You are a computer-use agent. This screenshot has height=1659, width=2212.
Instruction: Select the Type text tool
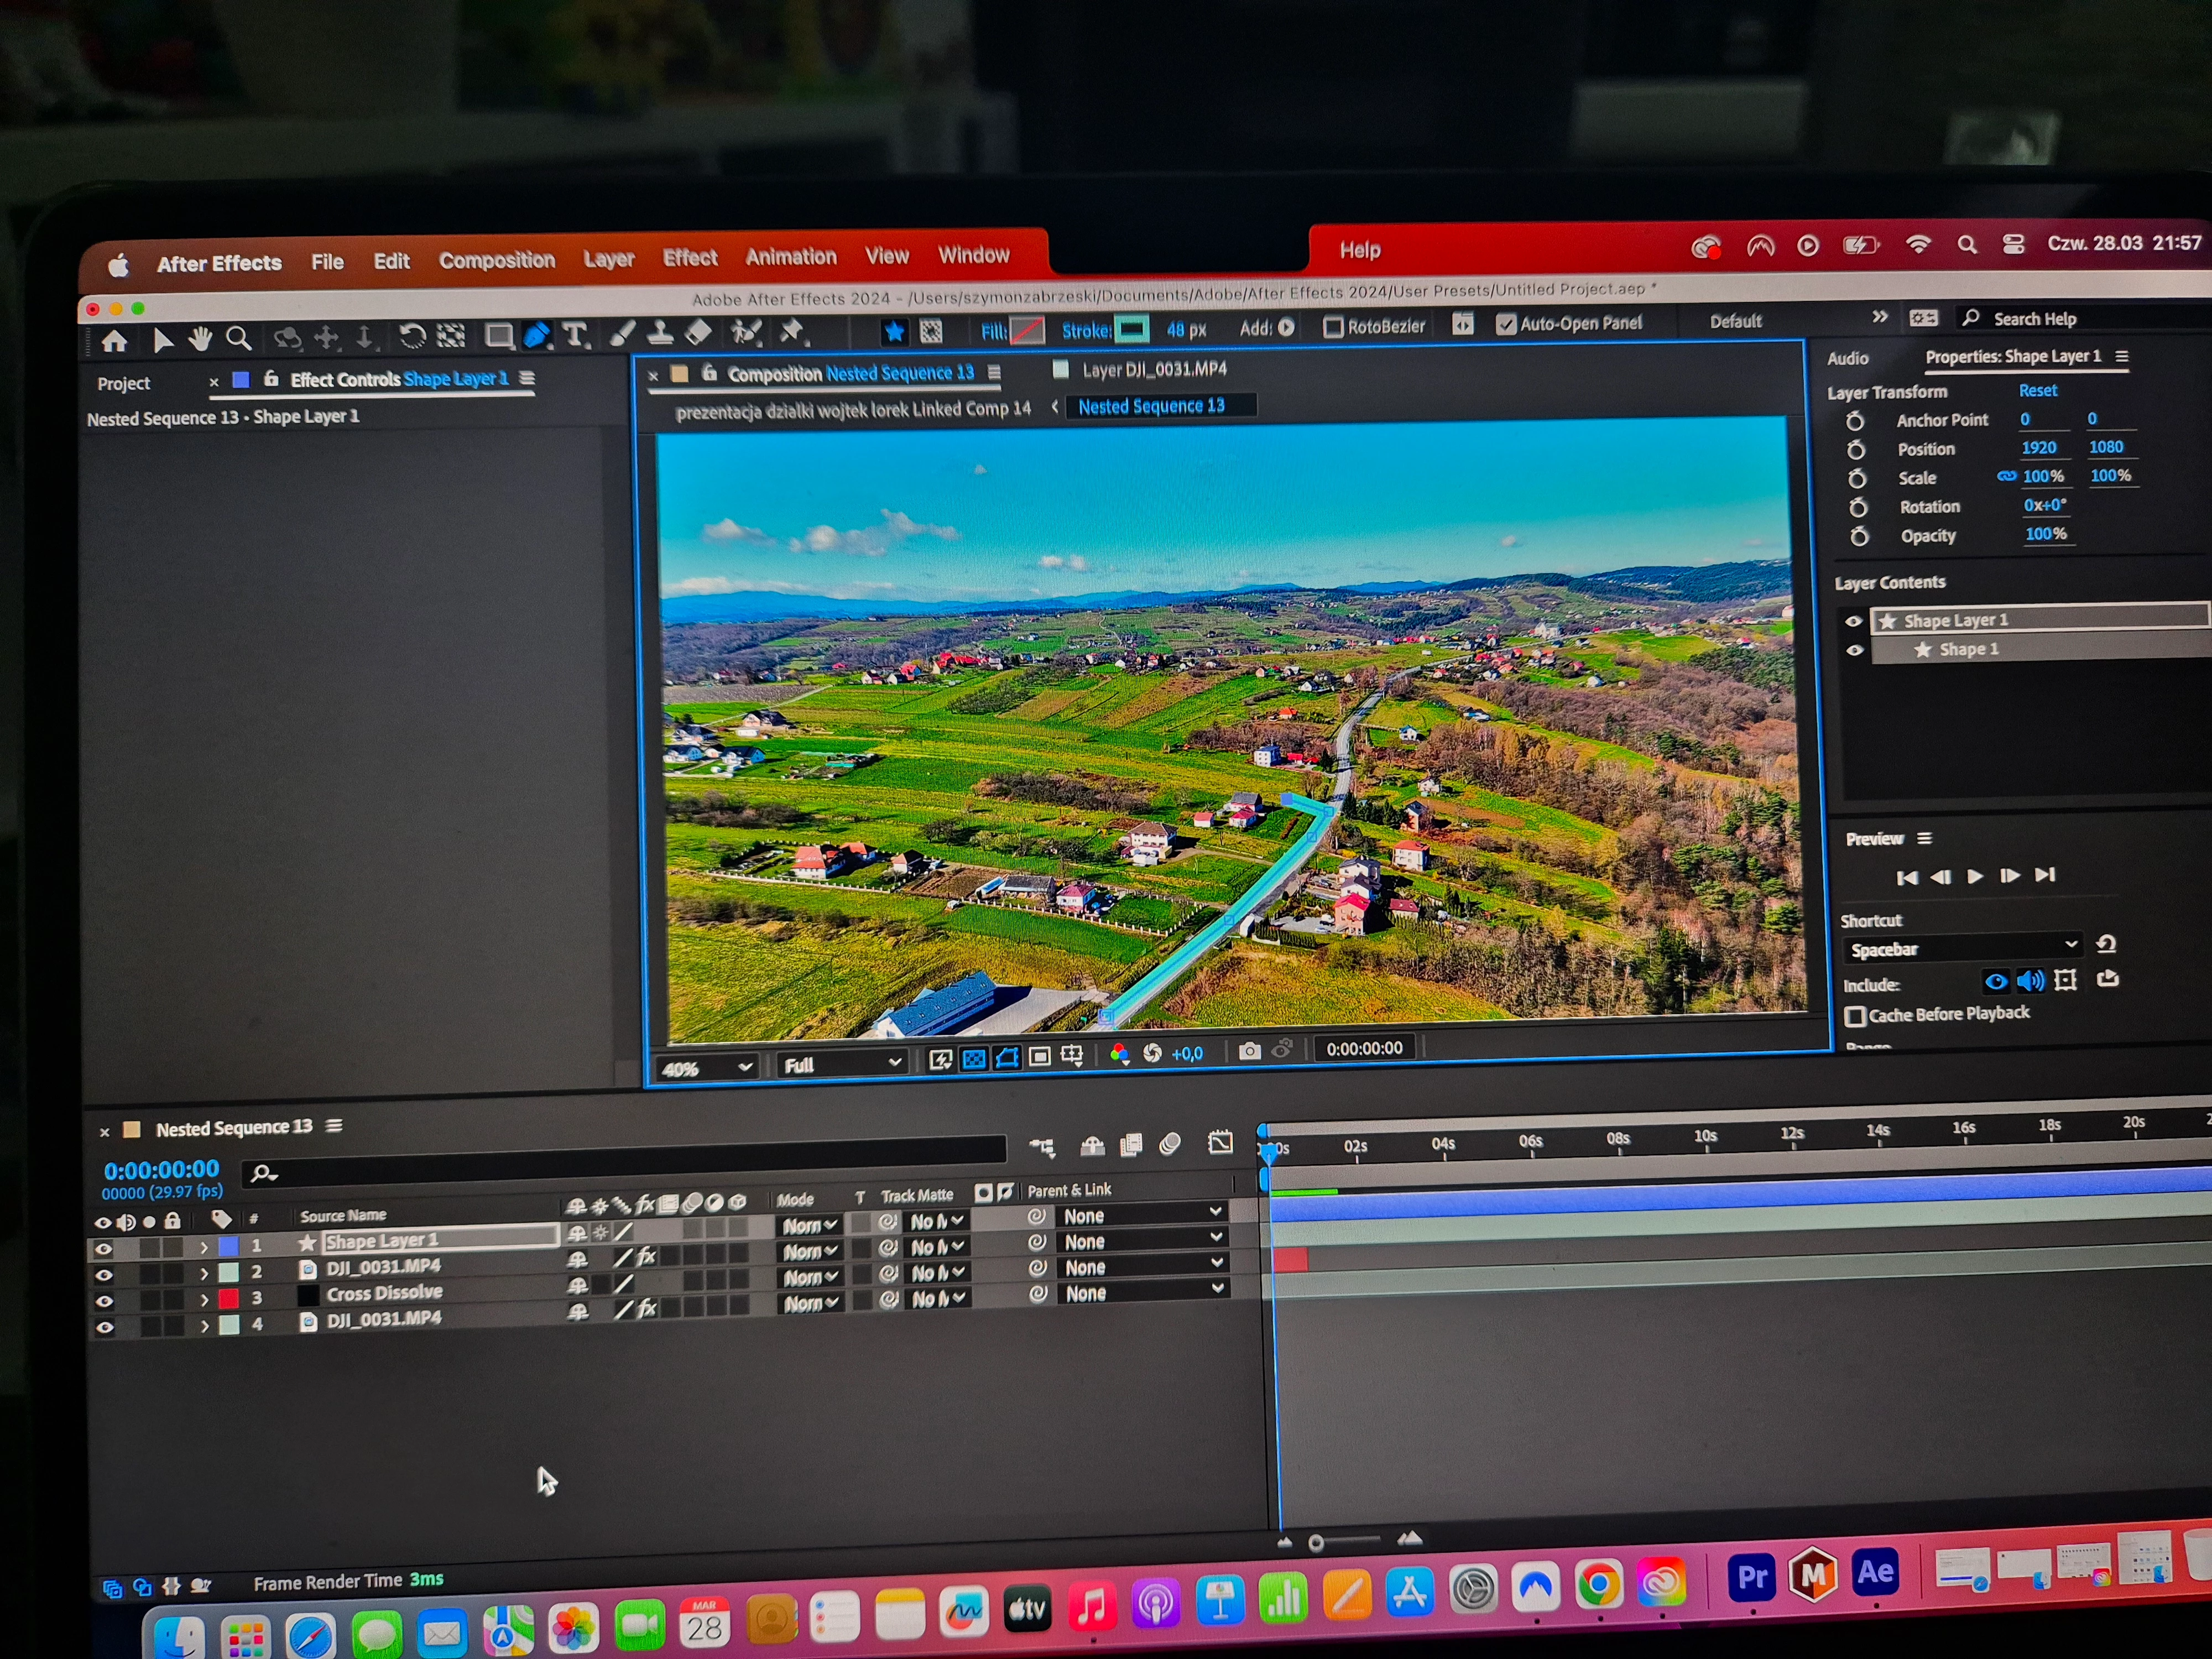[575, 335]
